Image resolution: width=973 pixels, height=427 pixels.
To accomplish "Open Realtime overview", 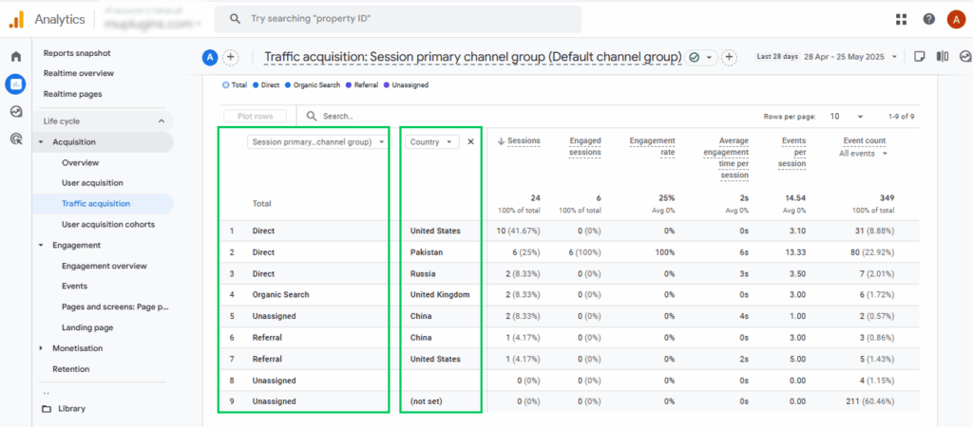I will (79, 73).
